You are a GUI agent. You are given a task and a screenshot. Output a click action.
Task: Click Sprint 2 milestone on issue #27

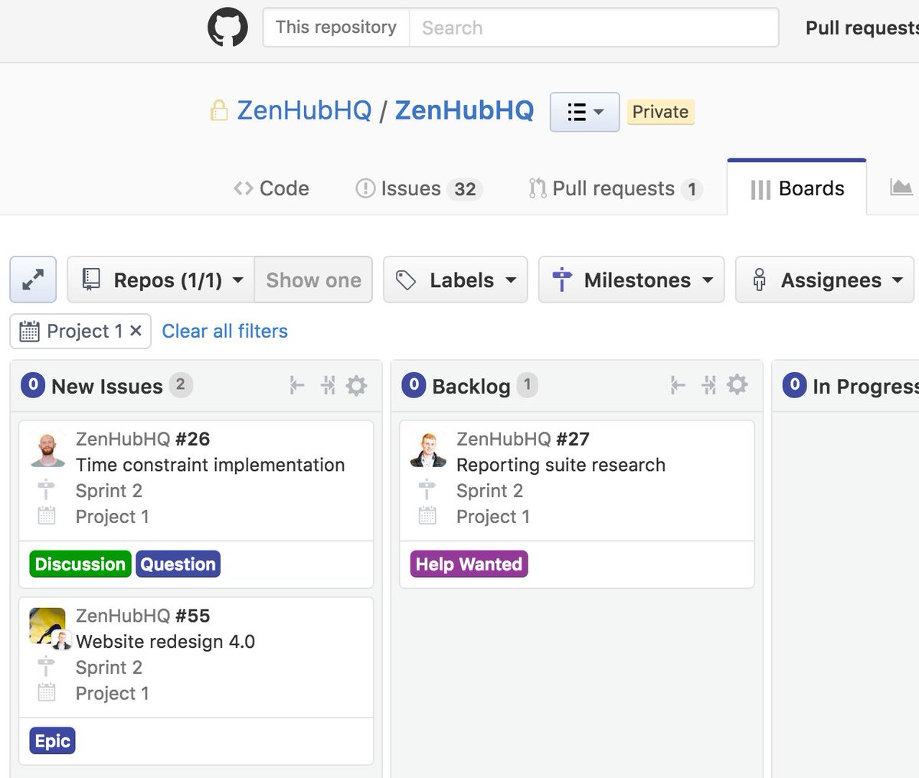(x=489, y=491)
